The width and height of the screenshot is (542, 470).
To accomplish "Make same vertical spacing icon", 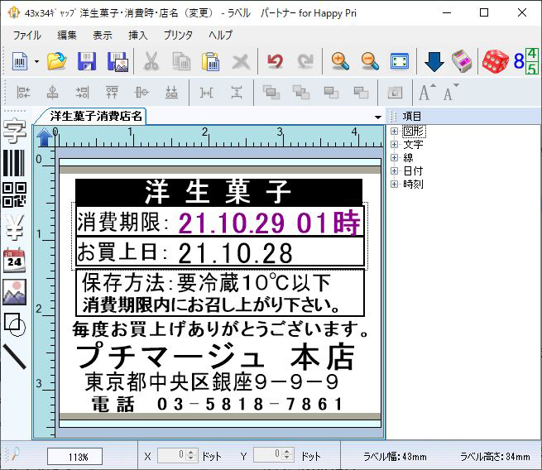I will 237,93.
